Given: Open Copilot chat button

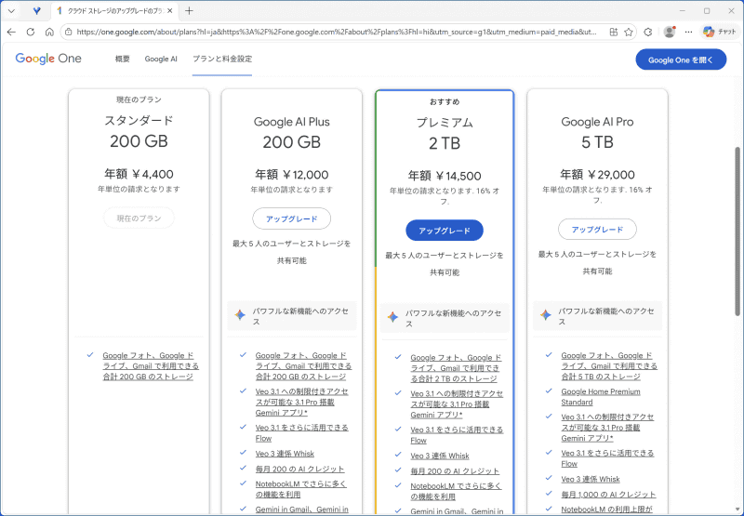Looking at the screenshot, I should click(x=719, y=32).
